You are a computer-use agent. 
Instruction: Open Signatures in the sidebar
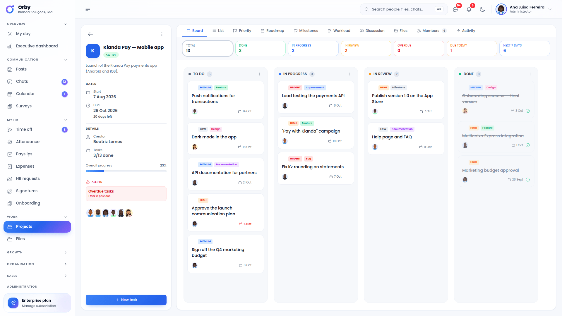coord(37,191)
